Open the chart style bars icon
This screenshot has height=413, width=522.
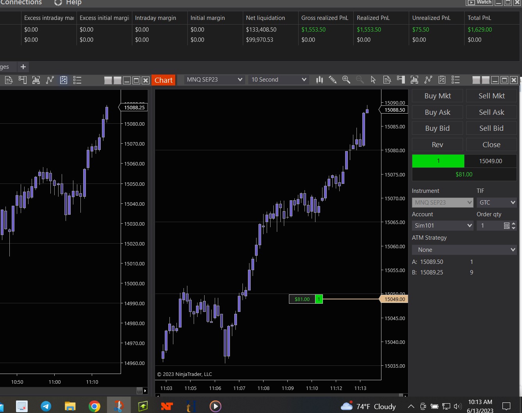pyautogui.click(x=319, y=80)
